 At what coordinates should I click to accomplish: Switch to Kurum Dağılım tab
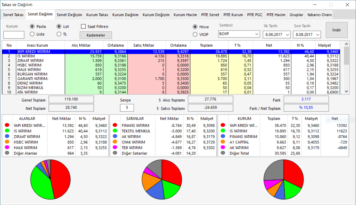[125, 15]
